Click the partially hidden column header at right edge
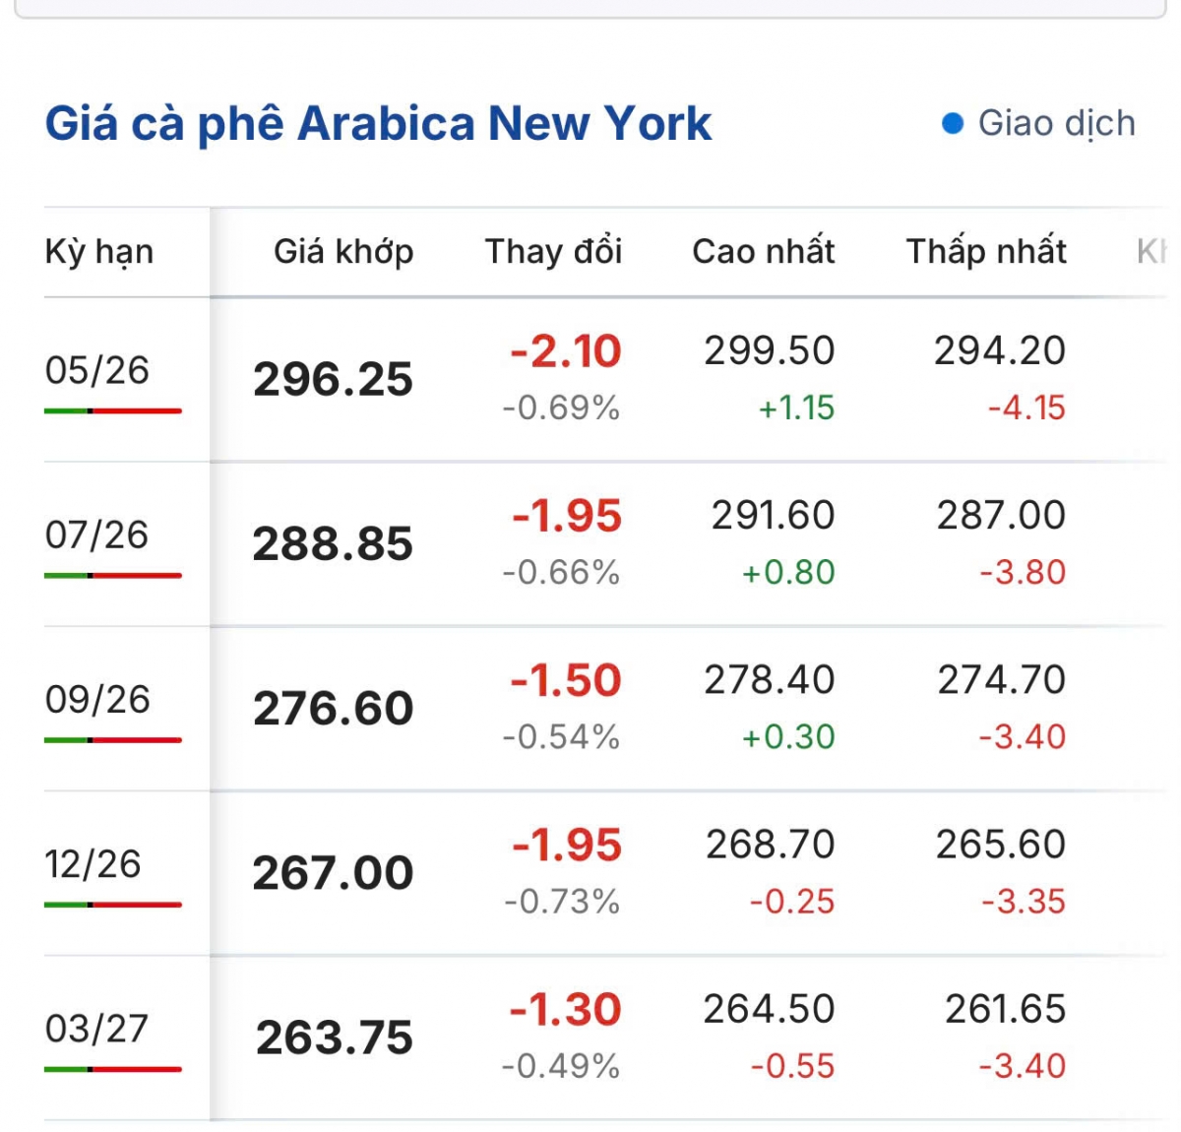 pos(1151,252)
